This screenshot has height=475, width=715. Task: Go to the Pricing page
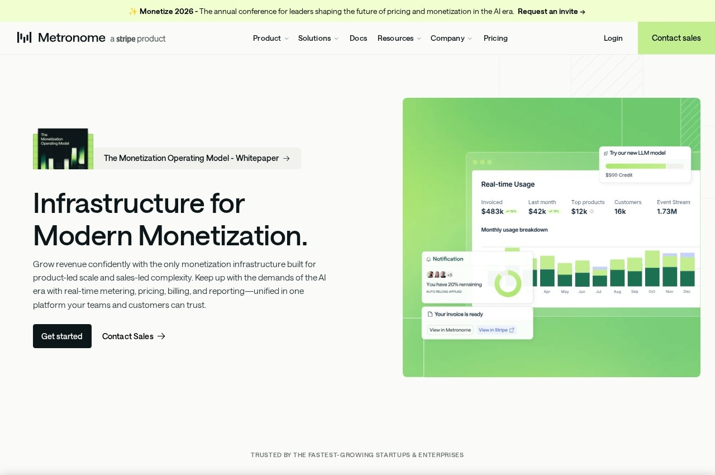(x=495, y=38)
